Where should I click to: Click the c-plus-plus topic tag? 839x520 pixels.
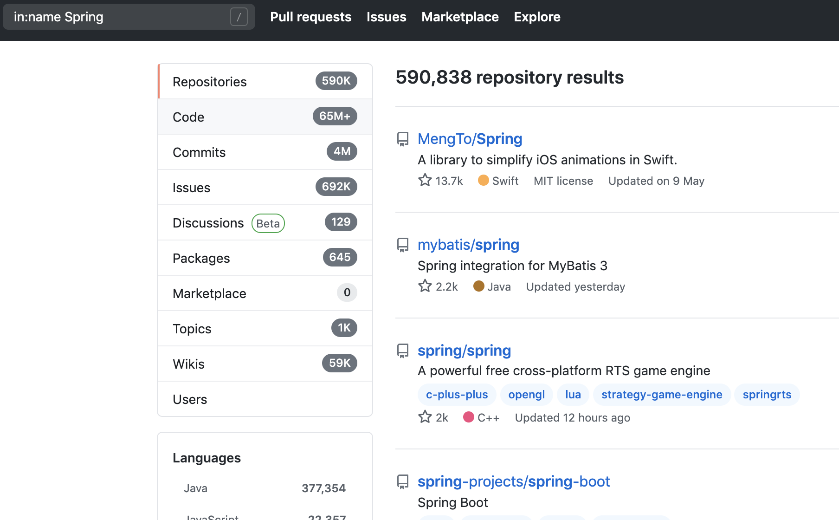pos(457,395)
